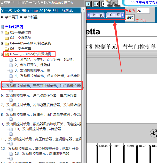Click the 当前:线路图 heading

14,27
